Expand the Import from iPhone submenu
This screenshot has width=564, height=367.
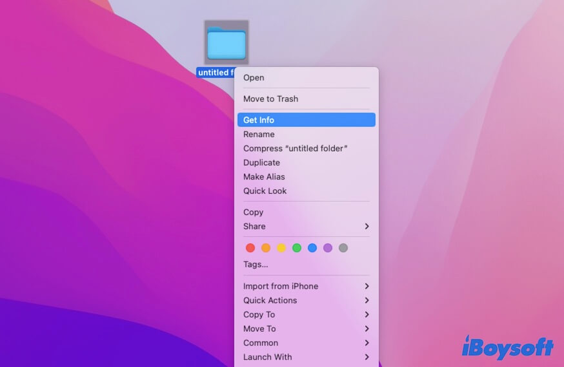tap(306, 287)
